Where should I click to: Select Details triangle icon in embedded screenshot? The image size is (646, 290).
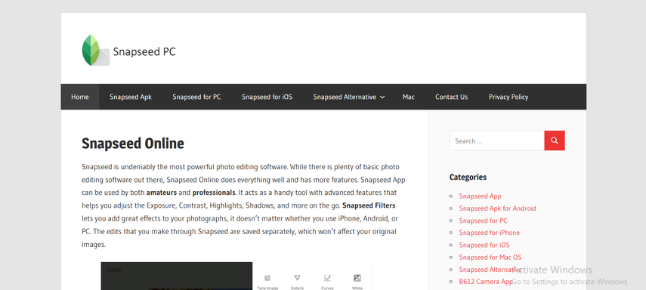297,278
